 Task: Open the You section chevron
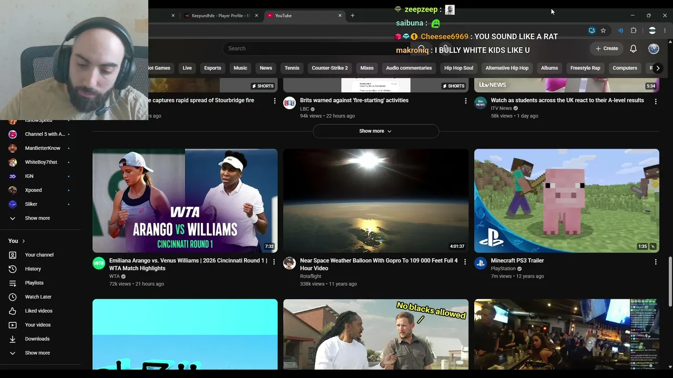coord(23,241)
